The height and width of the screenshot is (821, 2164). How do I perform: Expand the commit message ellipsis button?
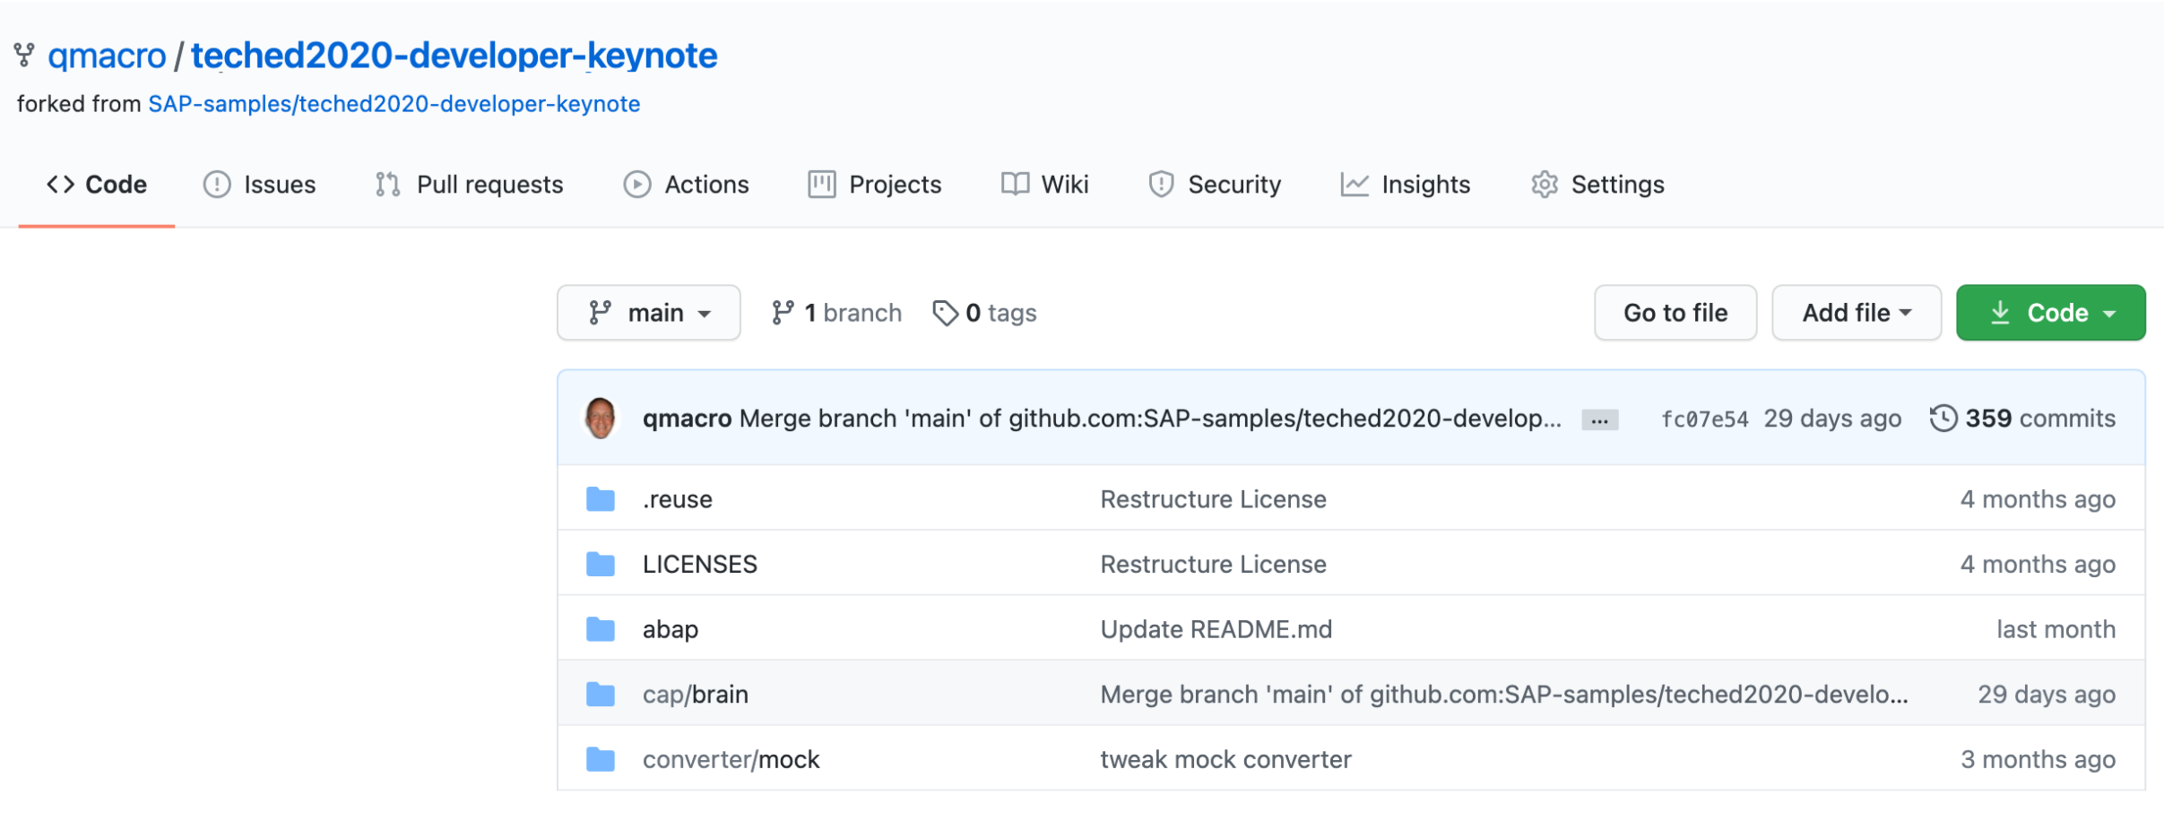tap(1600, 419)
